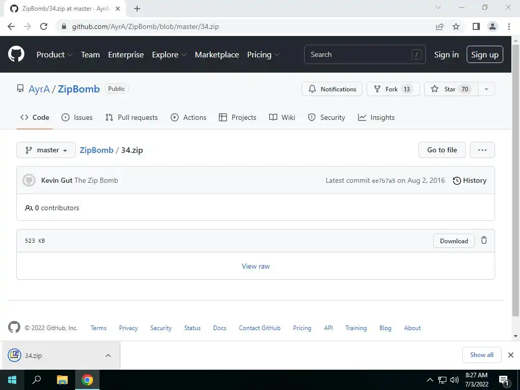The width and height of the screenshot is (520, 390).
Task: Close the downloads bar
Action: click(x=511, y=355)
